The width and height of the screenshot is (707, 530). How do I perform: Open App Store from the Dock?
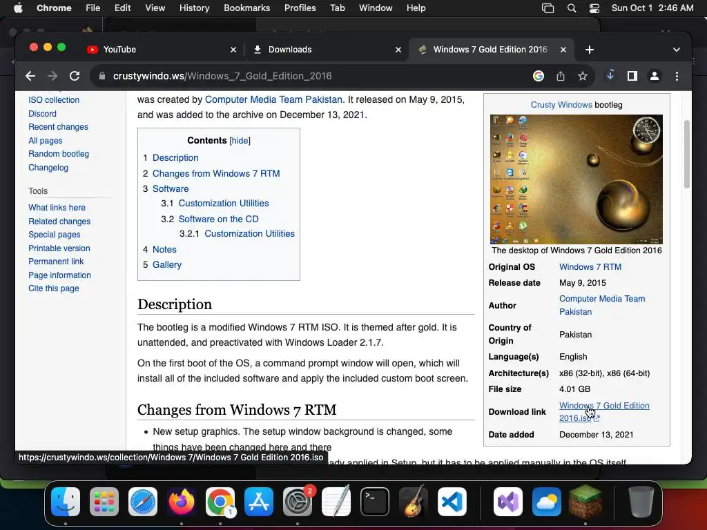[x=259, y=502]
